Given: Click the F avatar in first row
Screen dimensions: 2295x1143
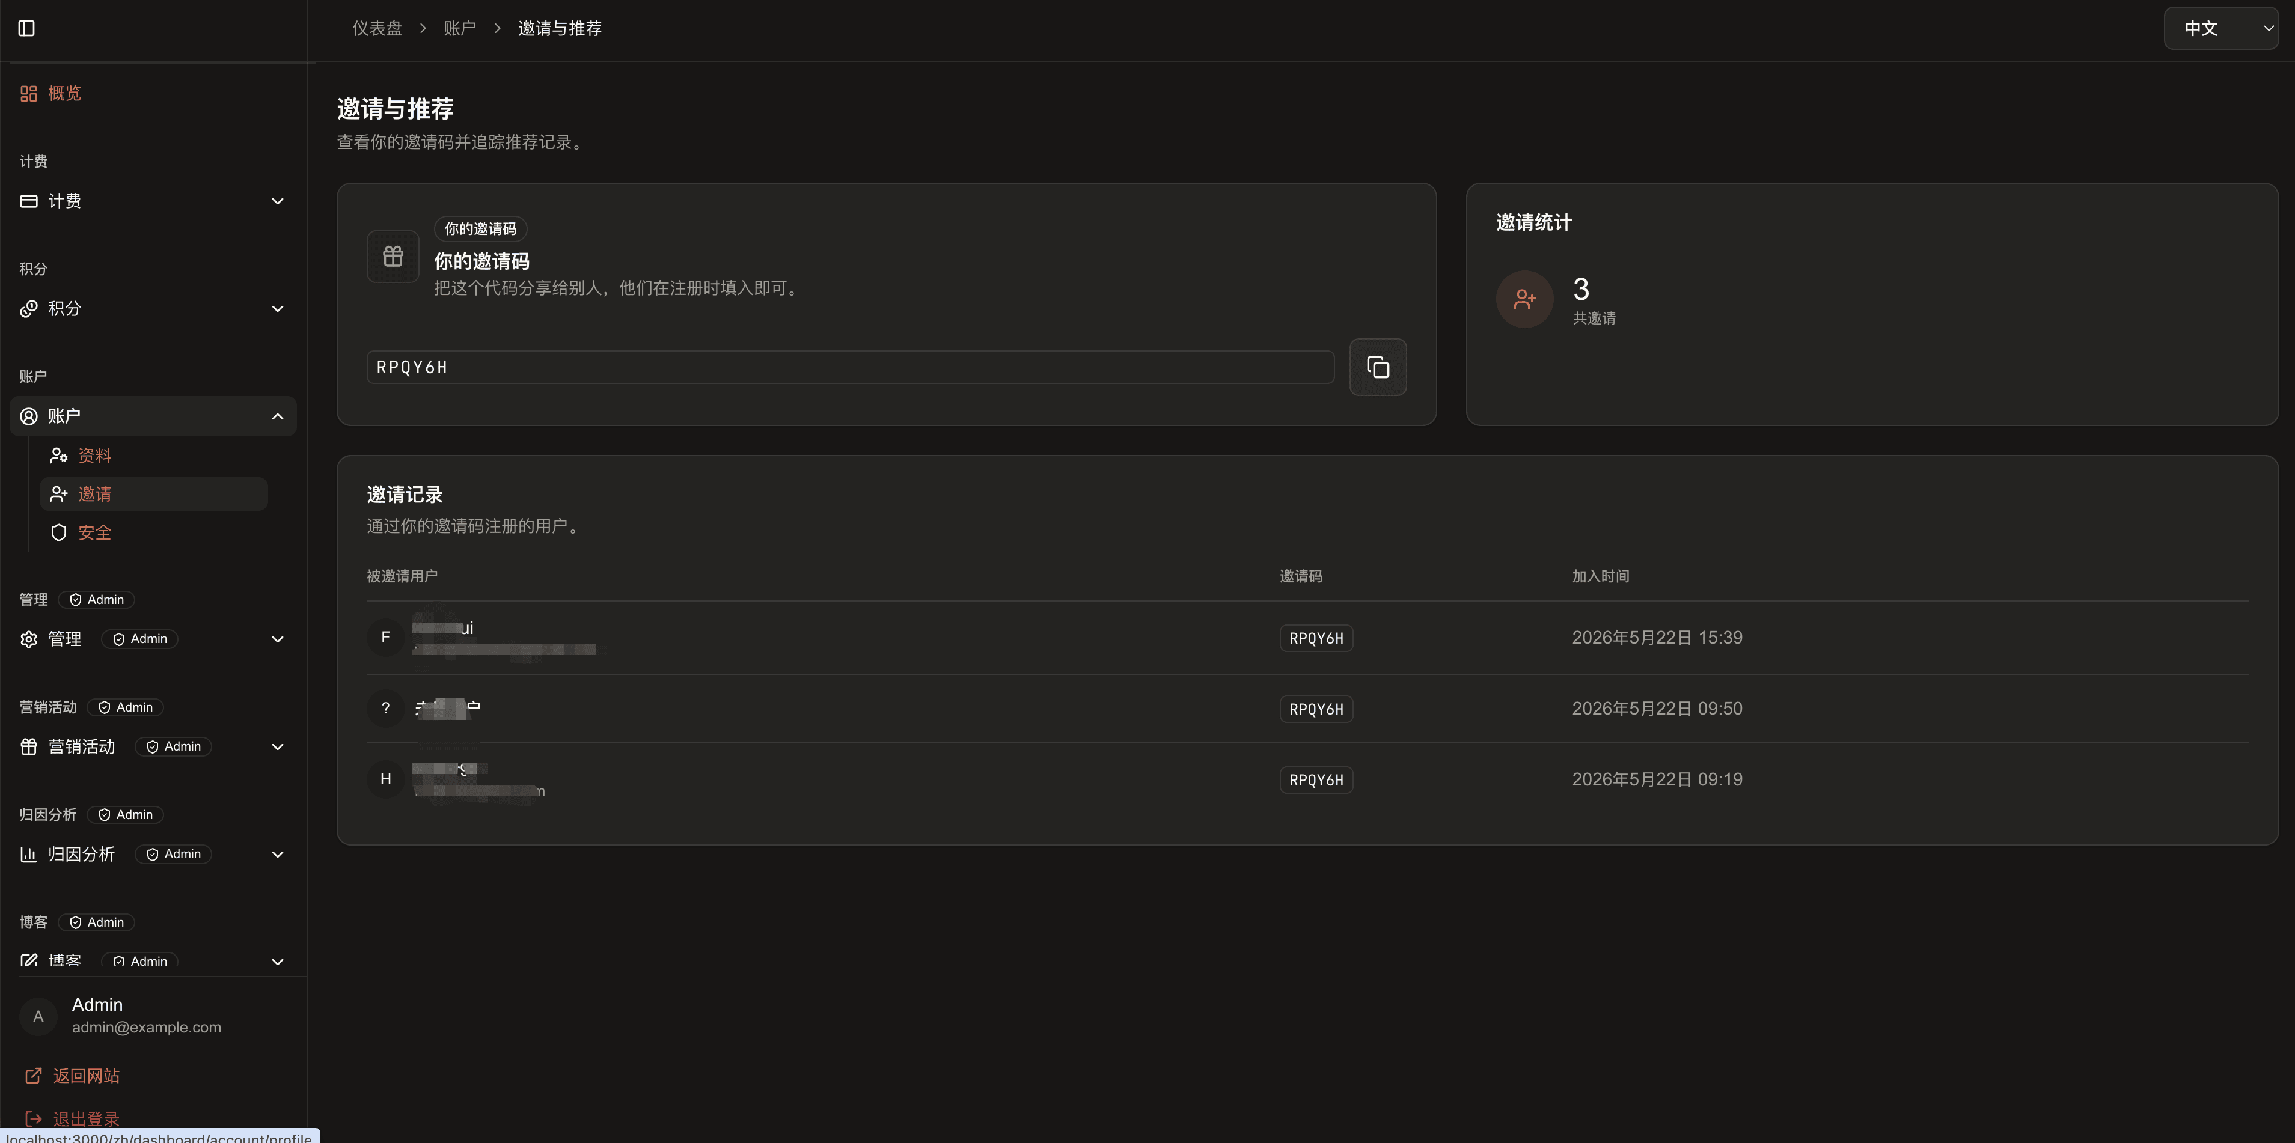Looking at the screenshot, I should tap(386, 638).
